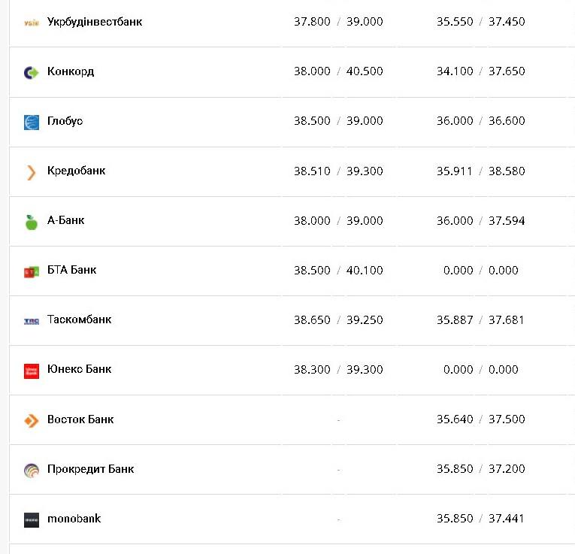Click А-Банк rate 36.000 / 37.594
The width and height of the screenshot is (575, 554).
click(x=481, y=221)
